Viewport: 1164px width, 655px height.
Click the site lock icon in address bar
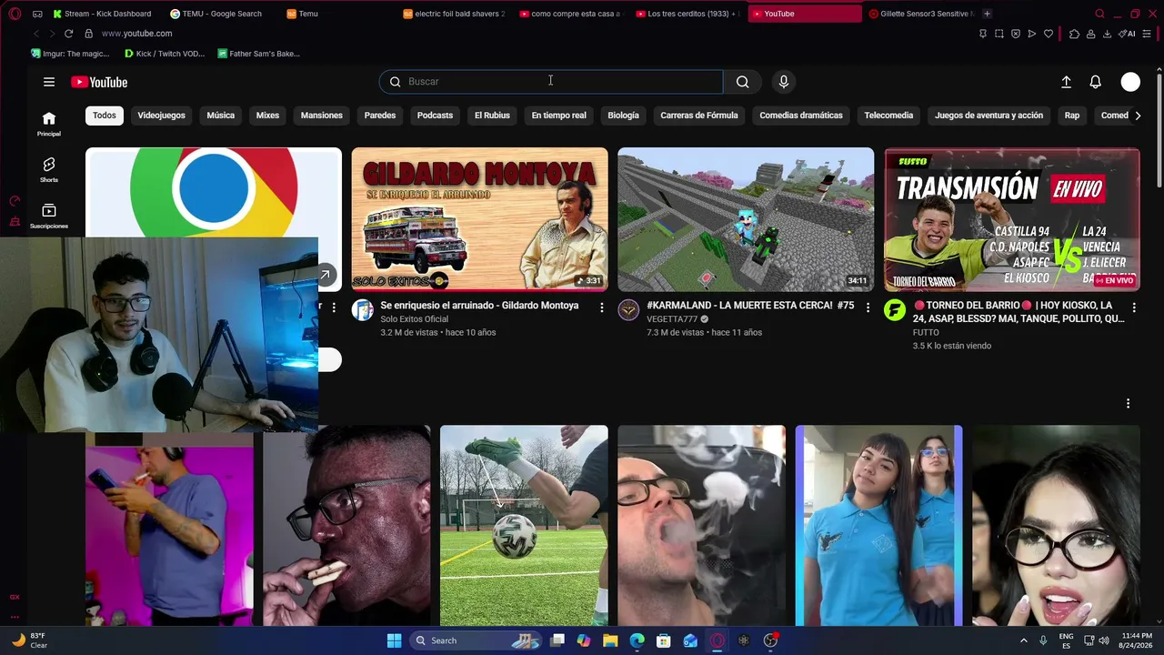(x=88, y=34)
